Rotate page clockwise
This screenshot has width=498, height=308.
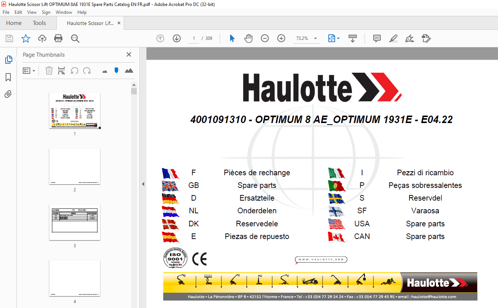pyautogui.click(x=87, y=70)
